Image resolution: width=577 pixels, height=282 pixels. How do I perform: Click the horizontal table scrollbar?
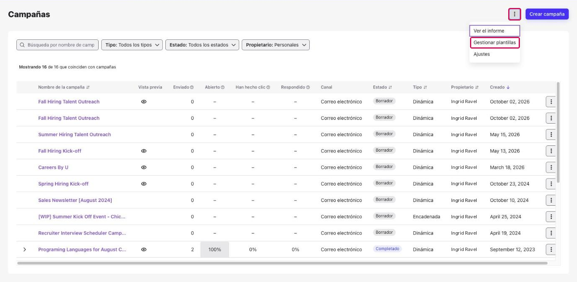coord(282,263)
